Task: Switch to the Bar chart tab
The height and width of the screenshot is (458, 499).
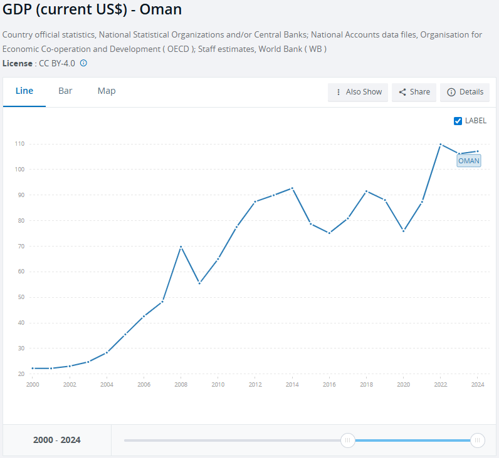Action: (x=65, y=91)
